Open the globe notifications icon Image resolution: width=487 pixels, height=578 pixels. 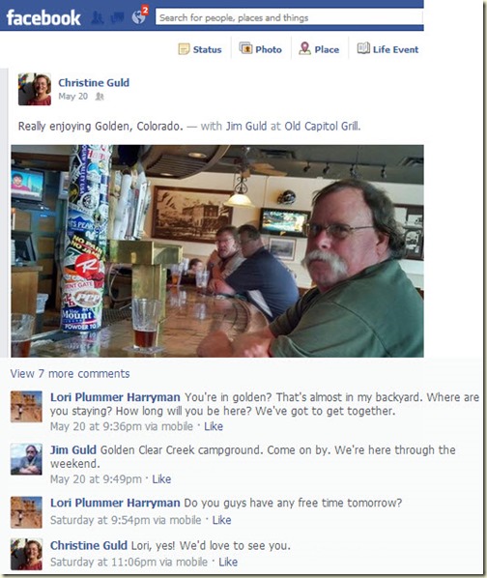[x=138, y=17]
